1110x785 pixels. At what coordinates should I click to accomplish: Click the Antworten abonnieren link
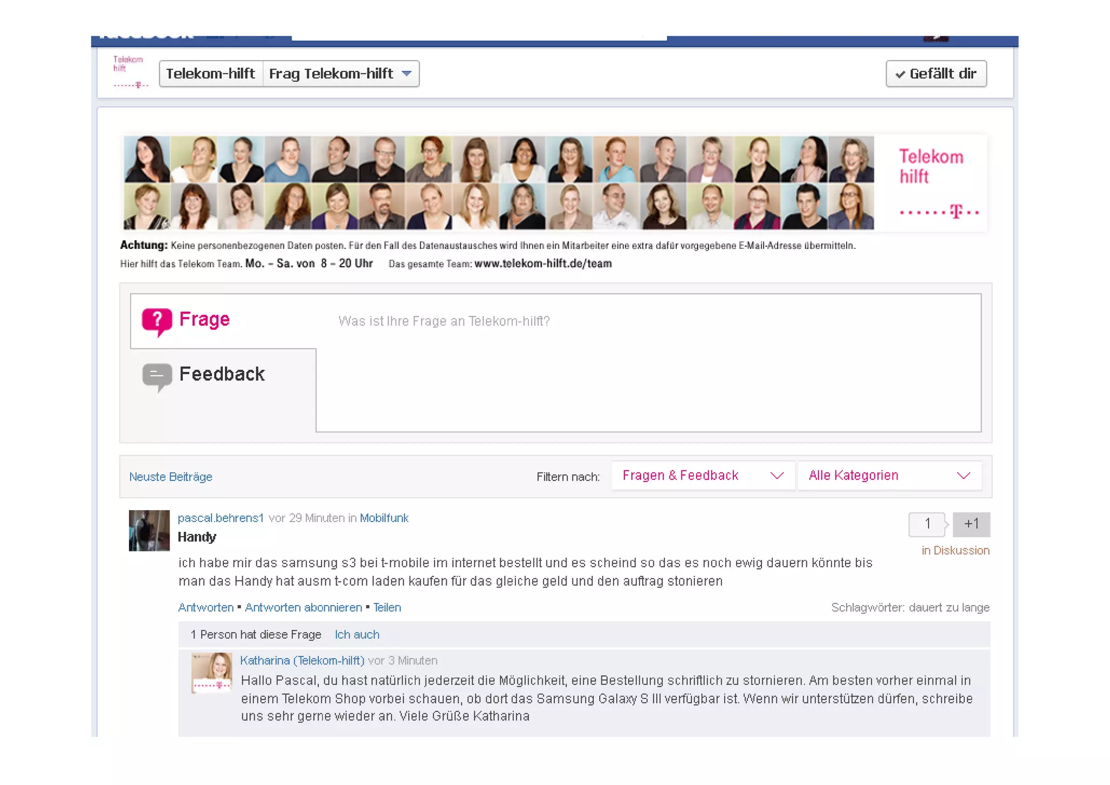pyautogui.click(x=303, y=607)
